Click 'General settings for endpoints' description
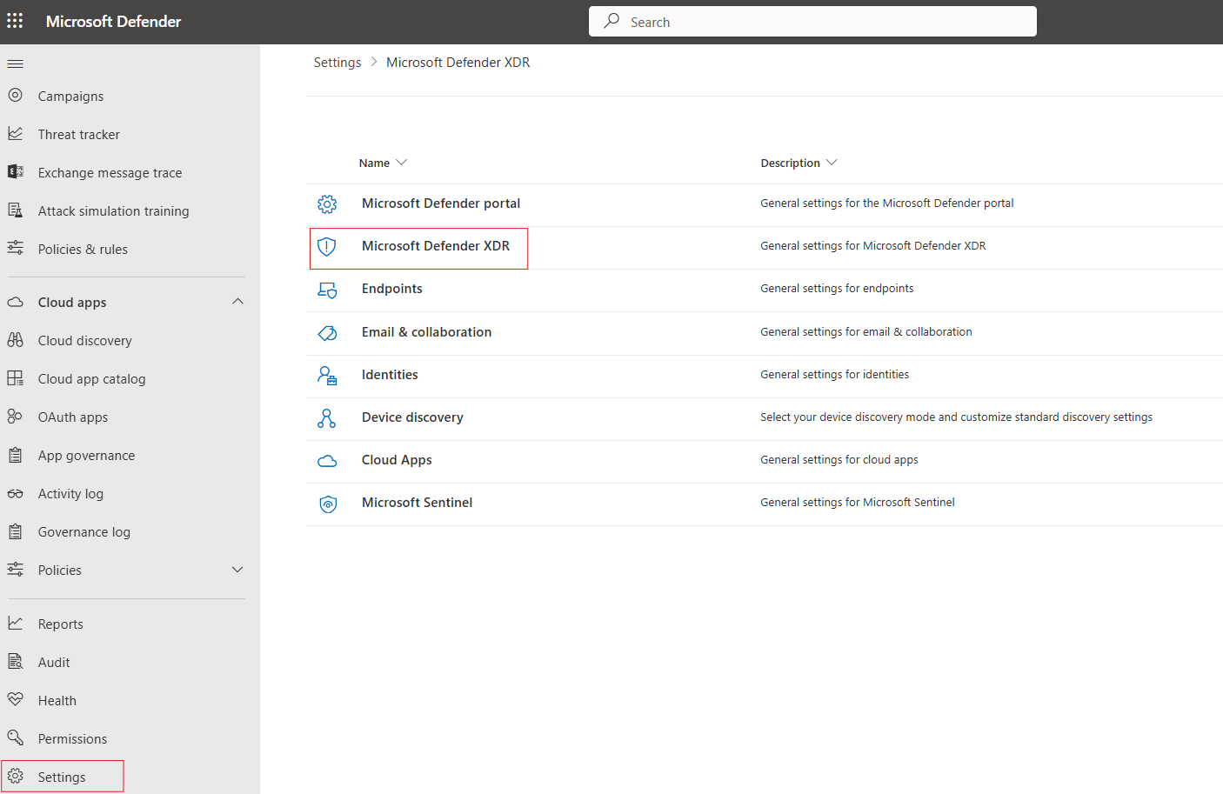Screen dimensions: 1223x794 [x=837, y=289]
